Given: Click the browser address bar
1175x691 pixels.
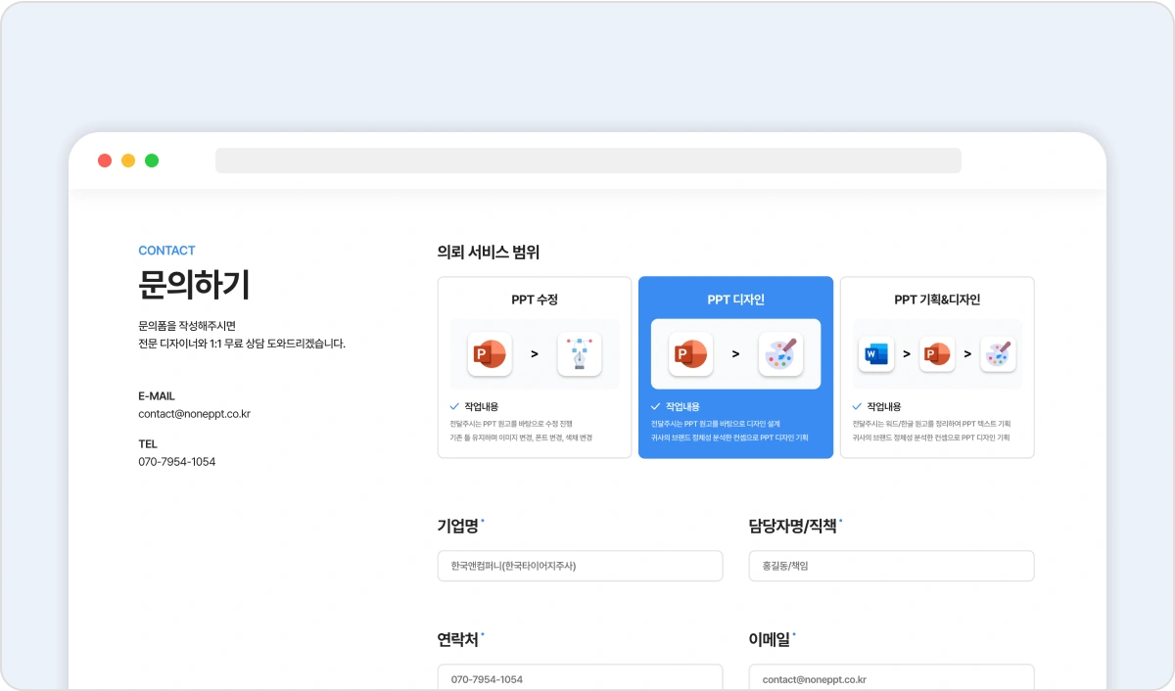Looking at the screenshot, I should coord(587,161).
